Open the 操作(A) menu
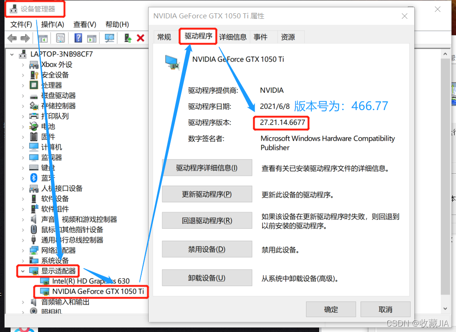This screenshot has height=332, width=456. (x=53, y=24)
